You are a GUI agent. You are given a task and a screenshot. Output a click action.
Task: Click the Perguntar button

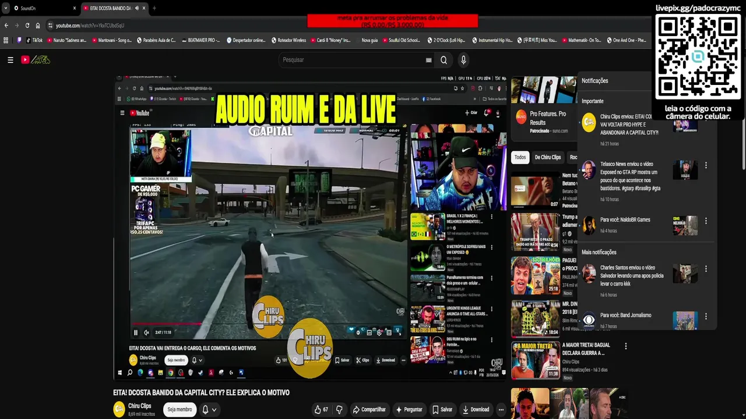click(x=409, y=410)
